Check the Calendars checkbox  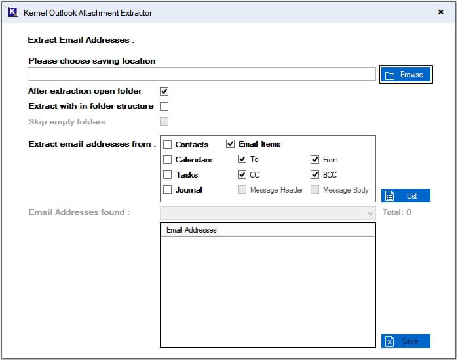pos(167,159)
